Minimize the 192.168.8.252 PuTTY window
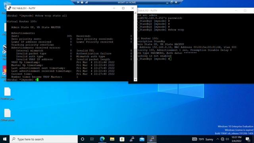The image size is (254, 143). point(236,11)
